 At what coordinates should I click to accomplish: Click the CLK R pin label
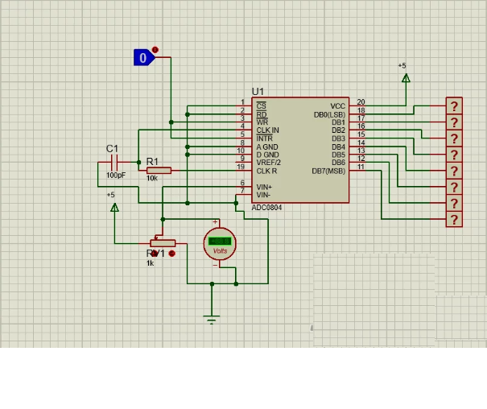tap(266, 171)
